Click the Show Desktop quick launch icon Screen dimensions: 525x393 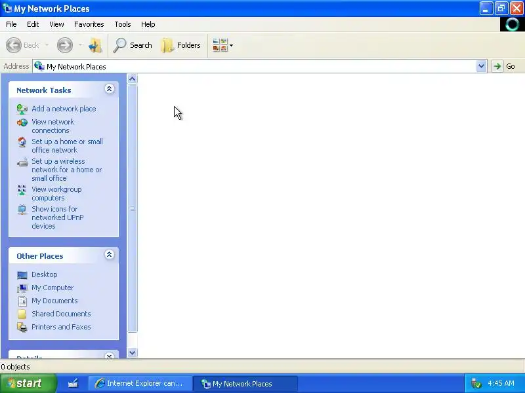[x=73, y=383]
